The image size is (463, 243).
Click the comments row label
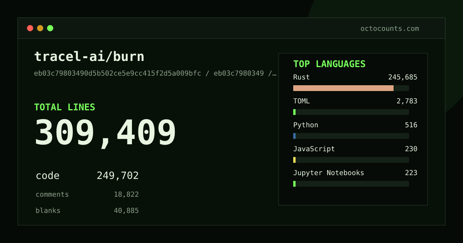pyautogui.click(x=52, y=194)
